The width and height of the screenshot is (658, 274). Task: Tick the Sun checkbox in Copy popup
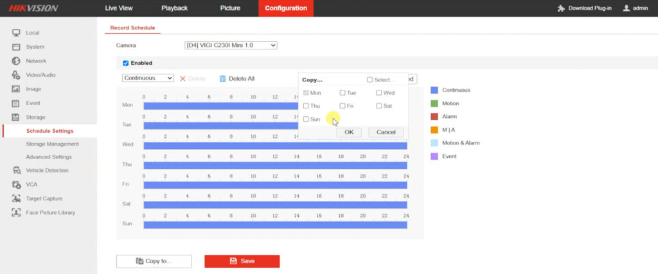(x=306, y=119)
